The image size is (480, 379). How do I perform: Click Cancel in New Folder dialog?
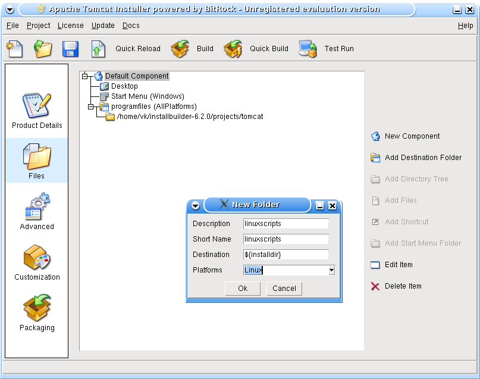284,289
